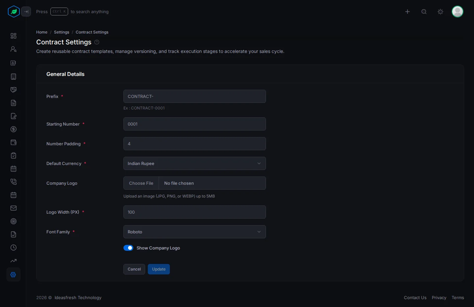Open the trending arrow analytics icon

pyautogui.click(x=13, y=261)
